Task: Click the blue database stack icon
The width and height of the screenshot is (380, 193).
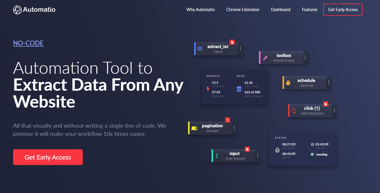Action: click(239, 89)
